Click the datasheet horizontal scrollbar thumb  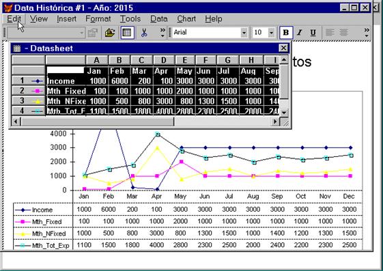pyautogui.click(x=98, y=122)
